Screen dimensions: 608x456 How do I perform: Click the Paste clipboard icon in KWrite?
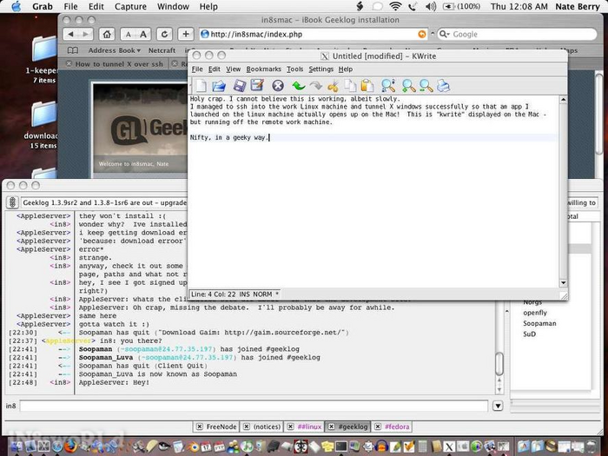[x=367, y=86]
